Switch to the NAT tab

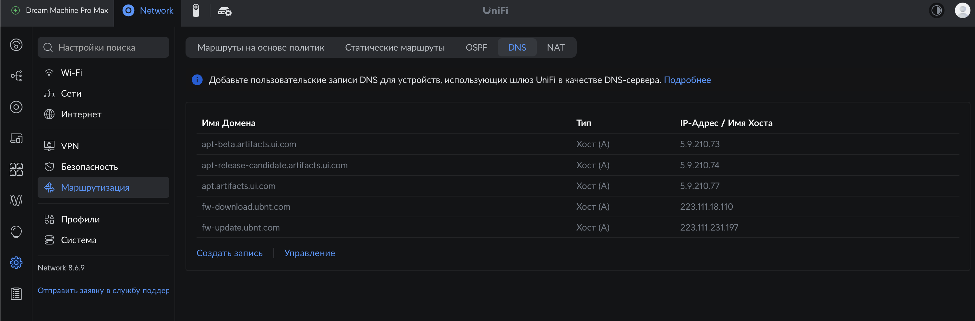[555, 47]
